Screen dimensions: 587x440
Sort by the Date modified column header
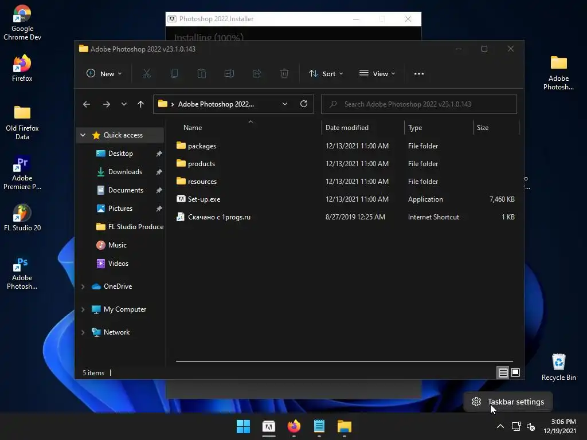coord(363,128)
